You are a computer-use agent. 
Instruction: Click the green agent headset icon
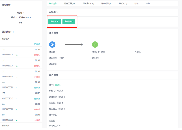[95, 44]
